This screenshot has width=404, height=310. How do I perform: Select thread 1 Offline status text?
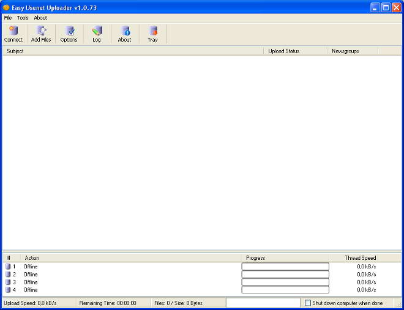(31, 267)
